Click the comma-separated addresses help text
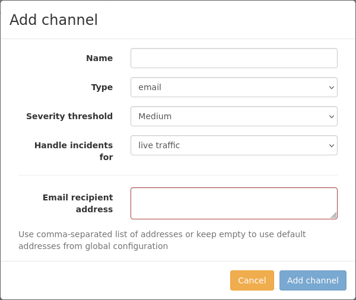The image size is (356, 300). [x=162, y=240]
